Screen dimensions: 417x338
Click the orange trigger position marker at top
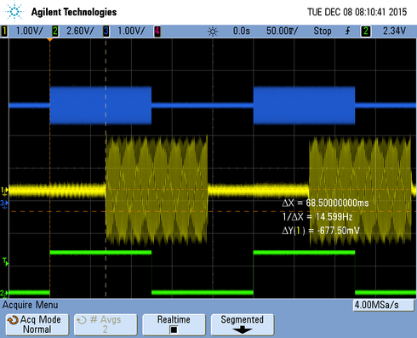[49, 40]
